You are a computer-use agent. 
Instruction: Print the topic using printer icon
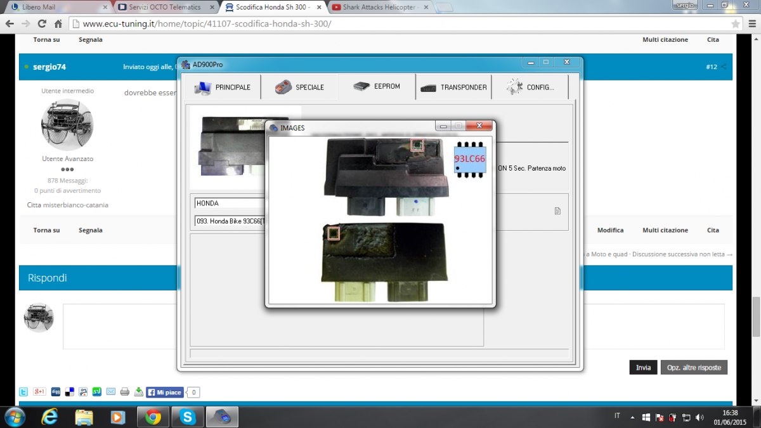[125, 392]
